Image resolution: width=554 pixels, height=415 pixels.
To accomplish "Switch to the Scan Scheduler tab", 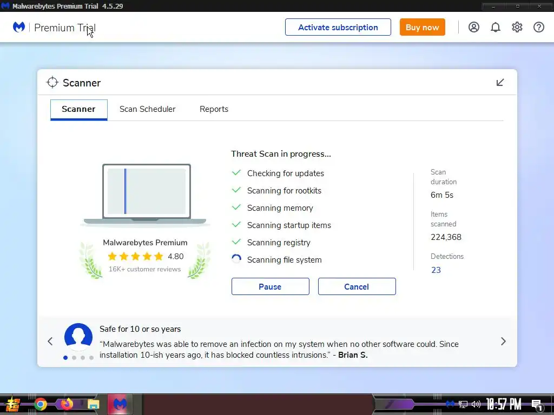I will 147,109.
